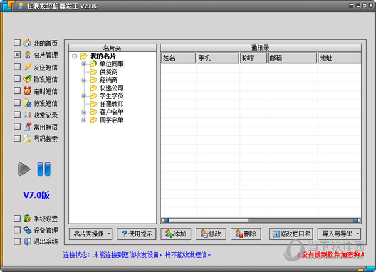Expand the 经销商 tree node

(84, 80)
